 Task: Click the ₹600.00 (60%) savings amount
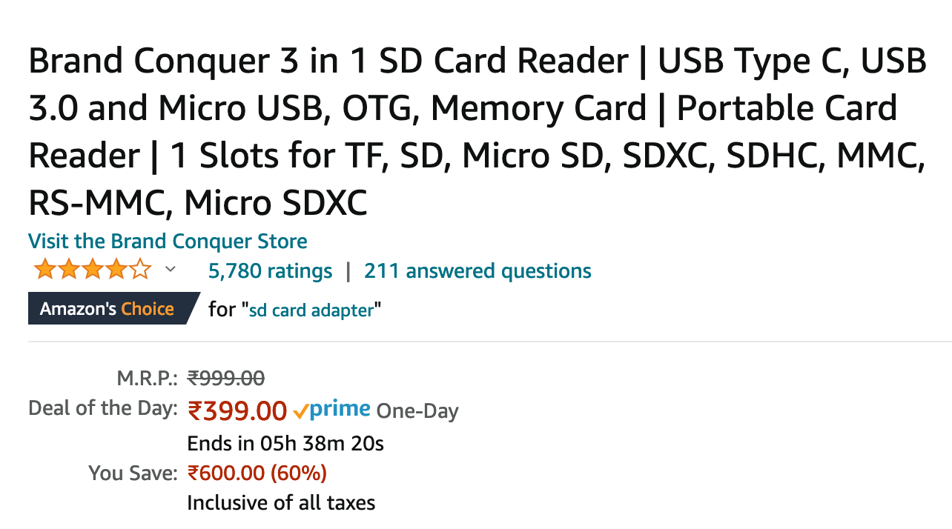tap(257, 473)
